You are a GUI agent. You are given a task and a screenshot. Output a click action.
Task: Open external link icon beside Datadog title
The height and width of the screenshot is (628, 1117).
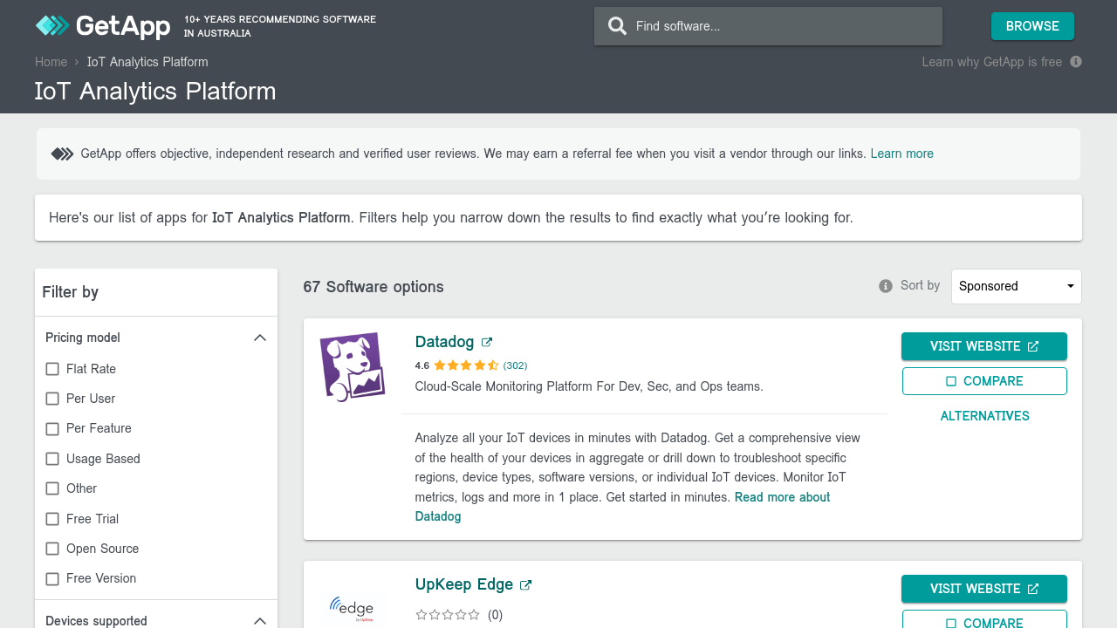point(487,342)
